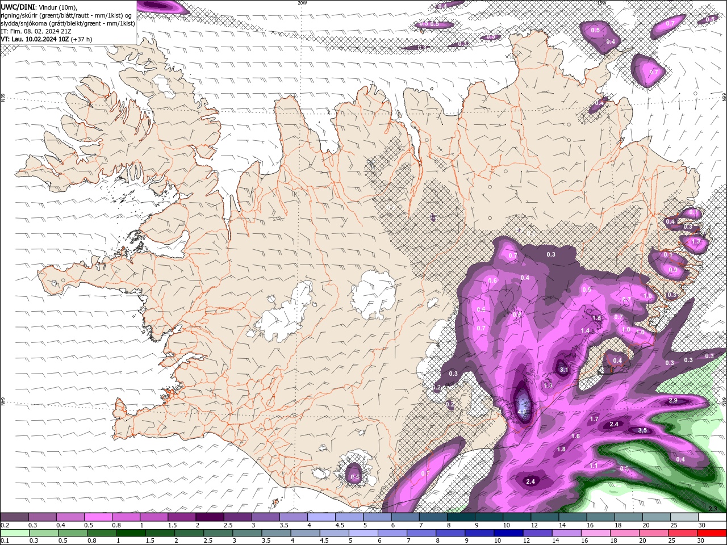Click the upper legend label 4.5

click(x=340, y=525)
